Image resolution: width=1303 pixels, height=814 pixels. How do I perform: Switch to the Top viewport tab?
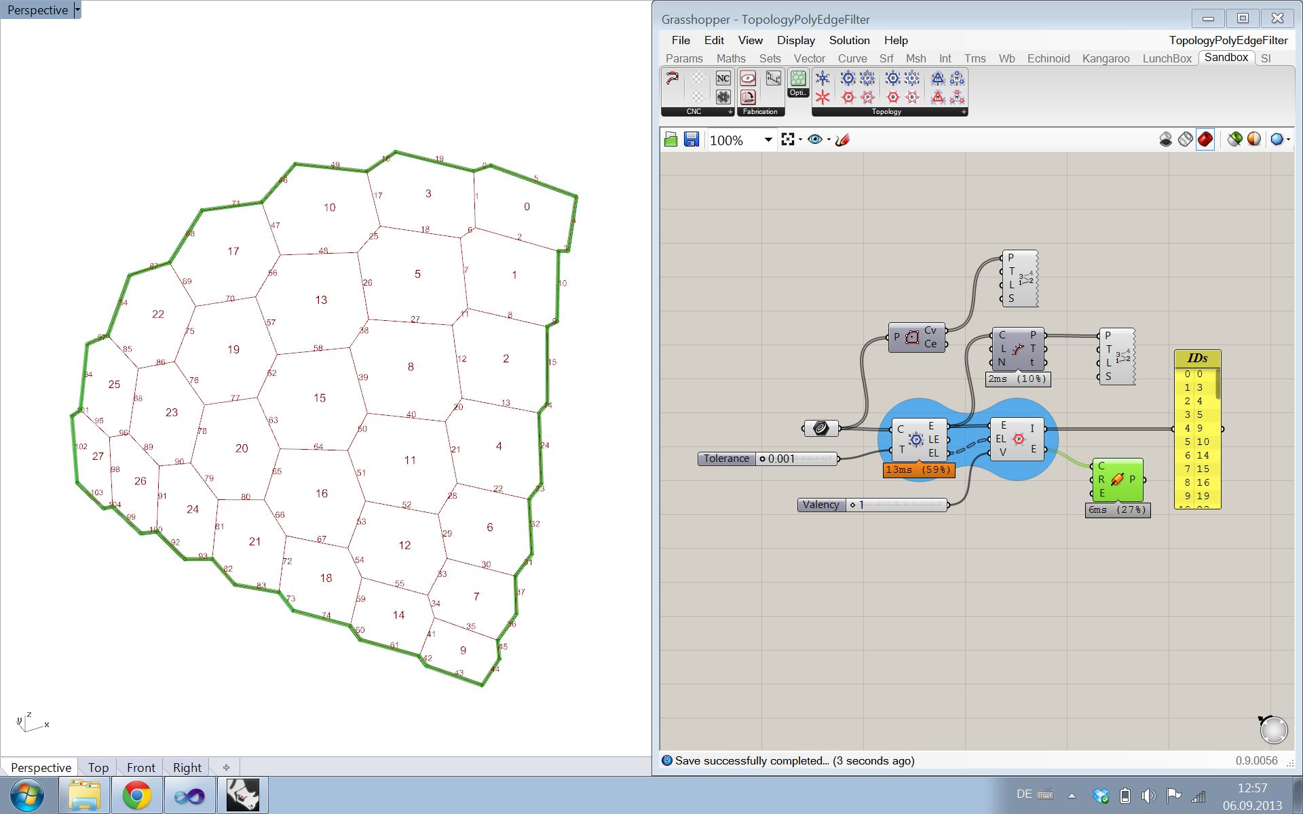click(98, 767)
